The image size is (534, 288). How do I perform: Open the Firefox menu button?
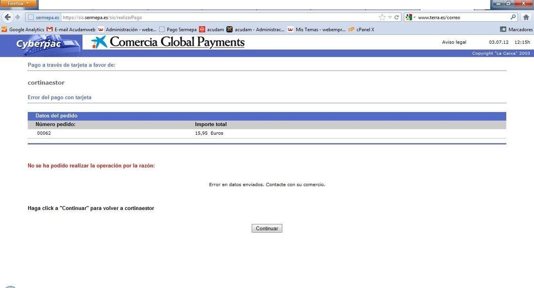(18, 3)
